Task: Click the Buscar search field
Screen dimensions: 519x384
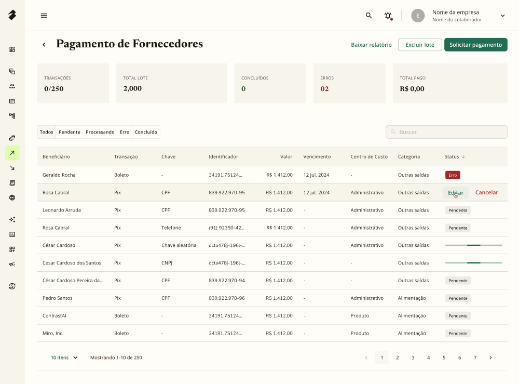Action: pyautogui.click(x=446, y=132)
